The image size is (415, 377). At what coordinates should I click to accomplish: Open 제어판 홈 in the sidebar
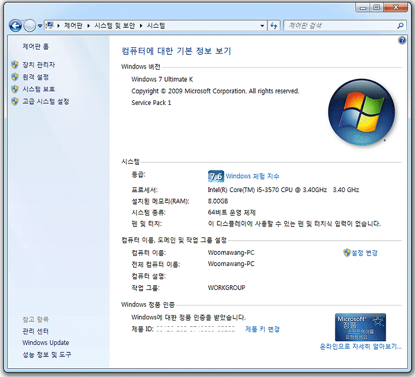click(36, 47)
